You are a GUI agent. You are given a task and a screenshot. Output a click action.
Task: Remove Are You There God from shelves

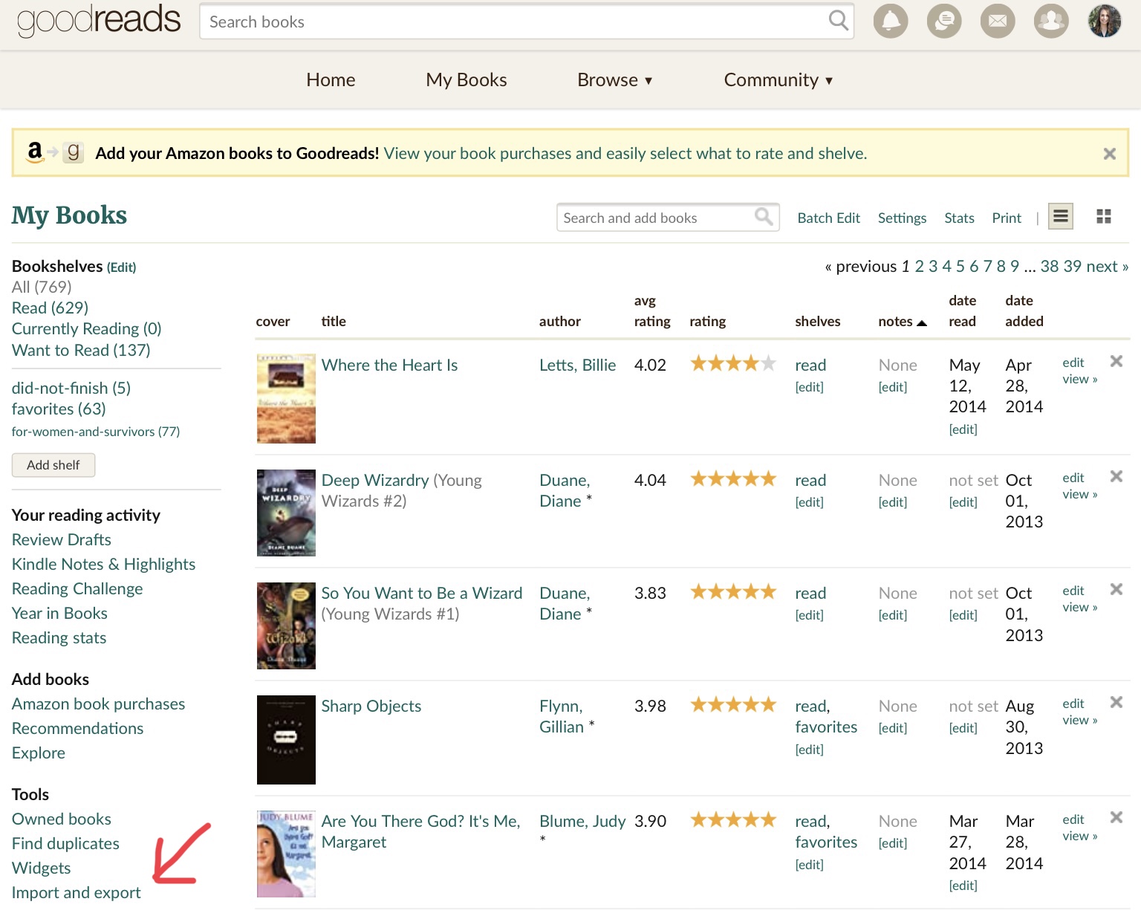(1116, 817)
